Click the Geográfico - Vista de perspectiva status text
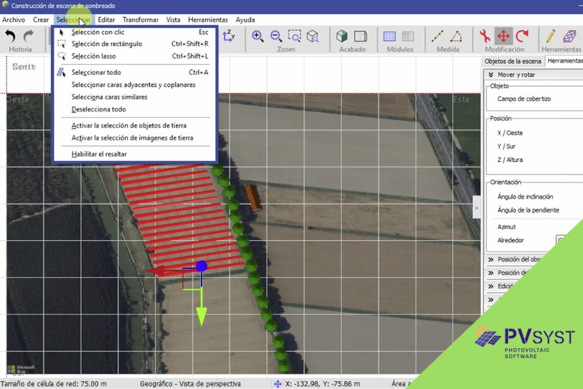Viewport: 583px width, 389px height. 190,384
